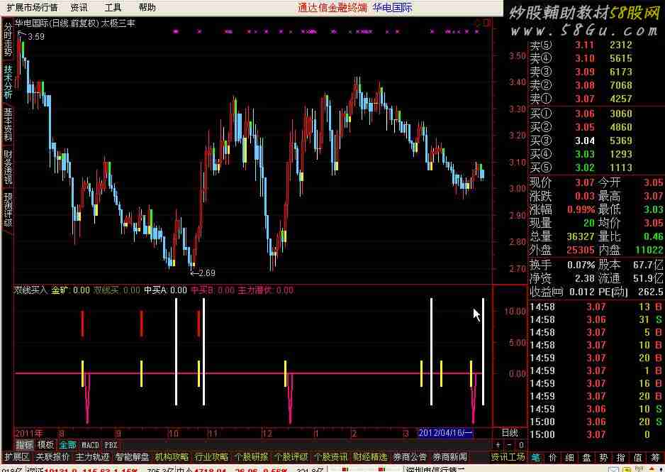The height and width of the screenshot is (472, 665).
Task: Select the 盘 tab in quote panel
Action: [586, 457]
